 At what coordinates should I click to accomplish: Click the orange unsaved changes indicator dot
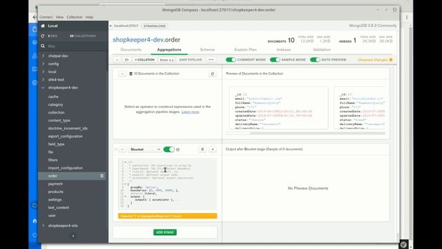[x=391, y=60]
